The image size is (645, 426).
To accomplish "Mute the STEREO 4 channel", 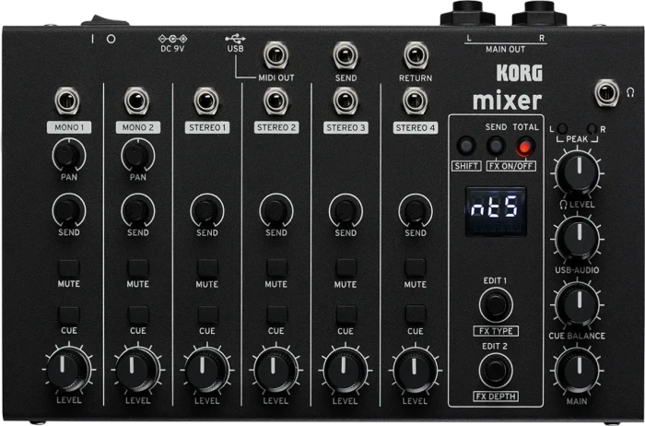I will coord(415,268).
